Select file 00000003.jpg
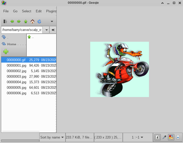This screenshot has height=143, width=183. coord(29,76)
